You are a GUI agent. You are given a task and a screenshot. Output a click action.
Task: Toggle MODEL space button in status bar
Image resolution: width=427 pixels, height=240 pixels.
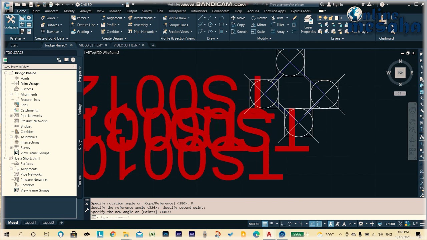[x=254, y=224]
